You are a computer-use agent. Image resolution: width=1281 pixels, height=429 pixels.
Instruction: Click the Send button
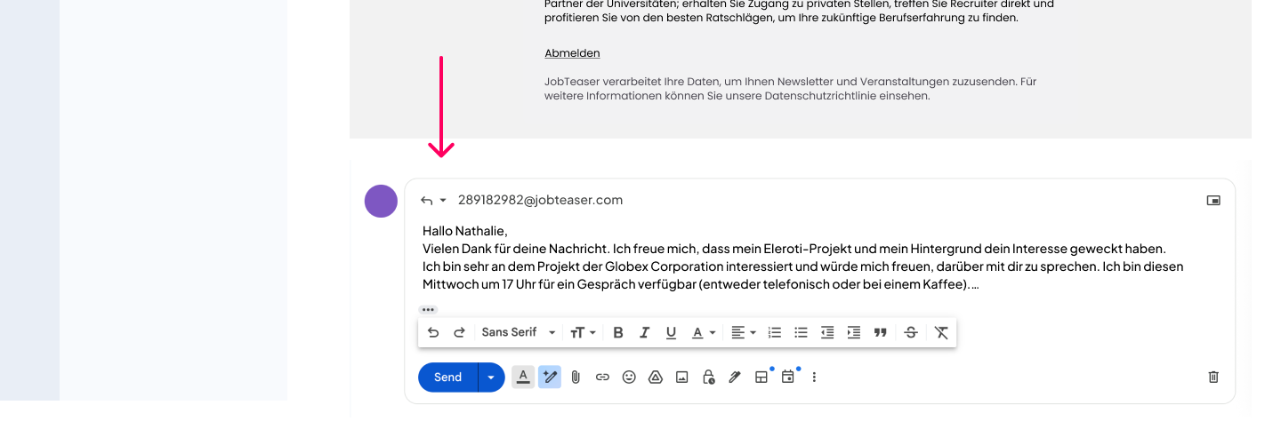click(447, 377)
